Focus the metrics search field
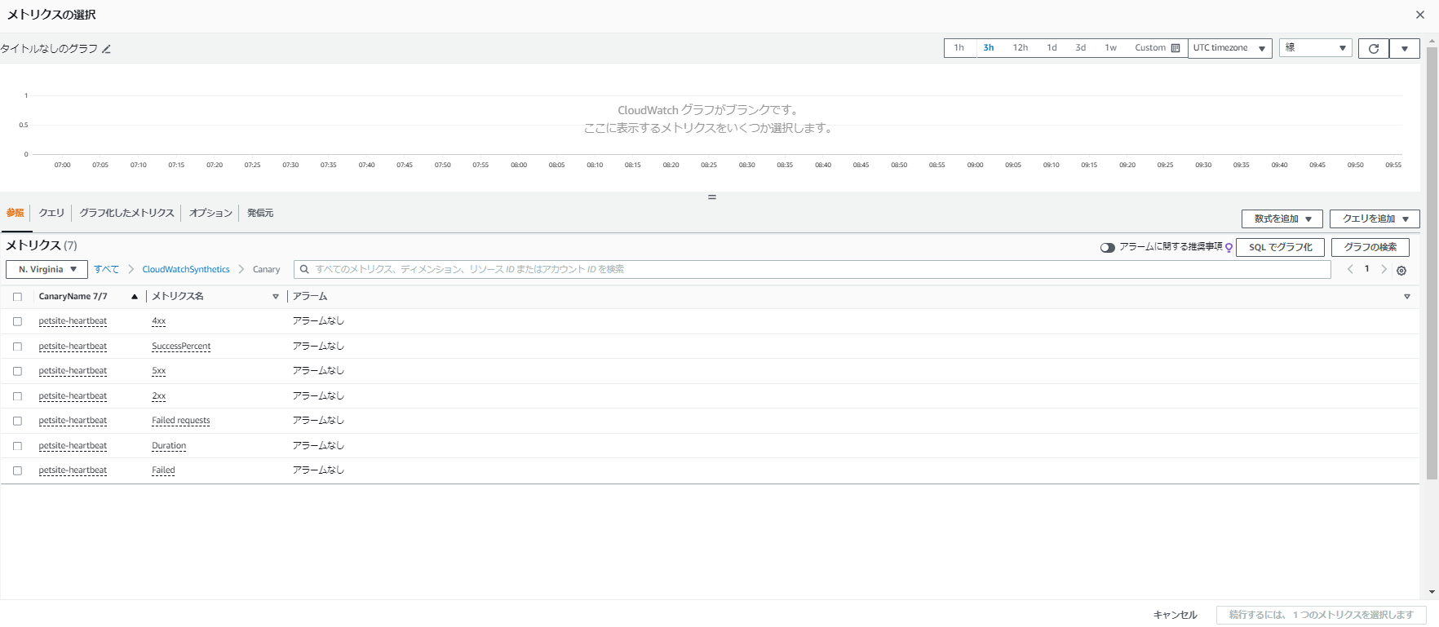 point(812,269)
